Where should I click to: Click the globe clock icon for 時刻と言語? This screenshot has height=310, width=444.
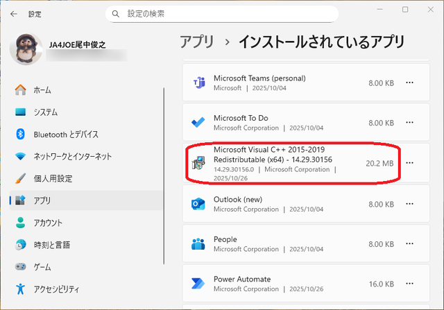[x=20, y=245]
